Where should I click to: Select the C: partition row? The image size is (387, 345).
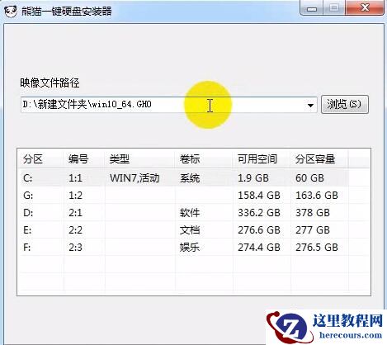click(x=184, y=178)
